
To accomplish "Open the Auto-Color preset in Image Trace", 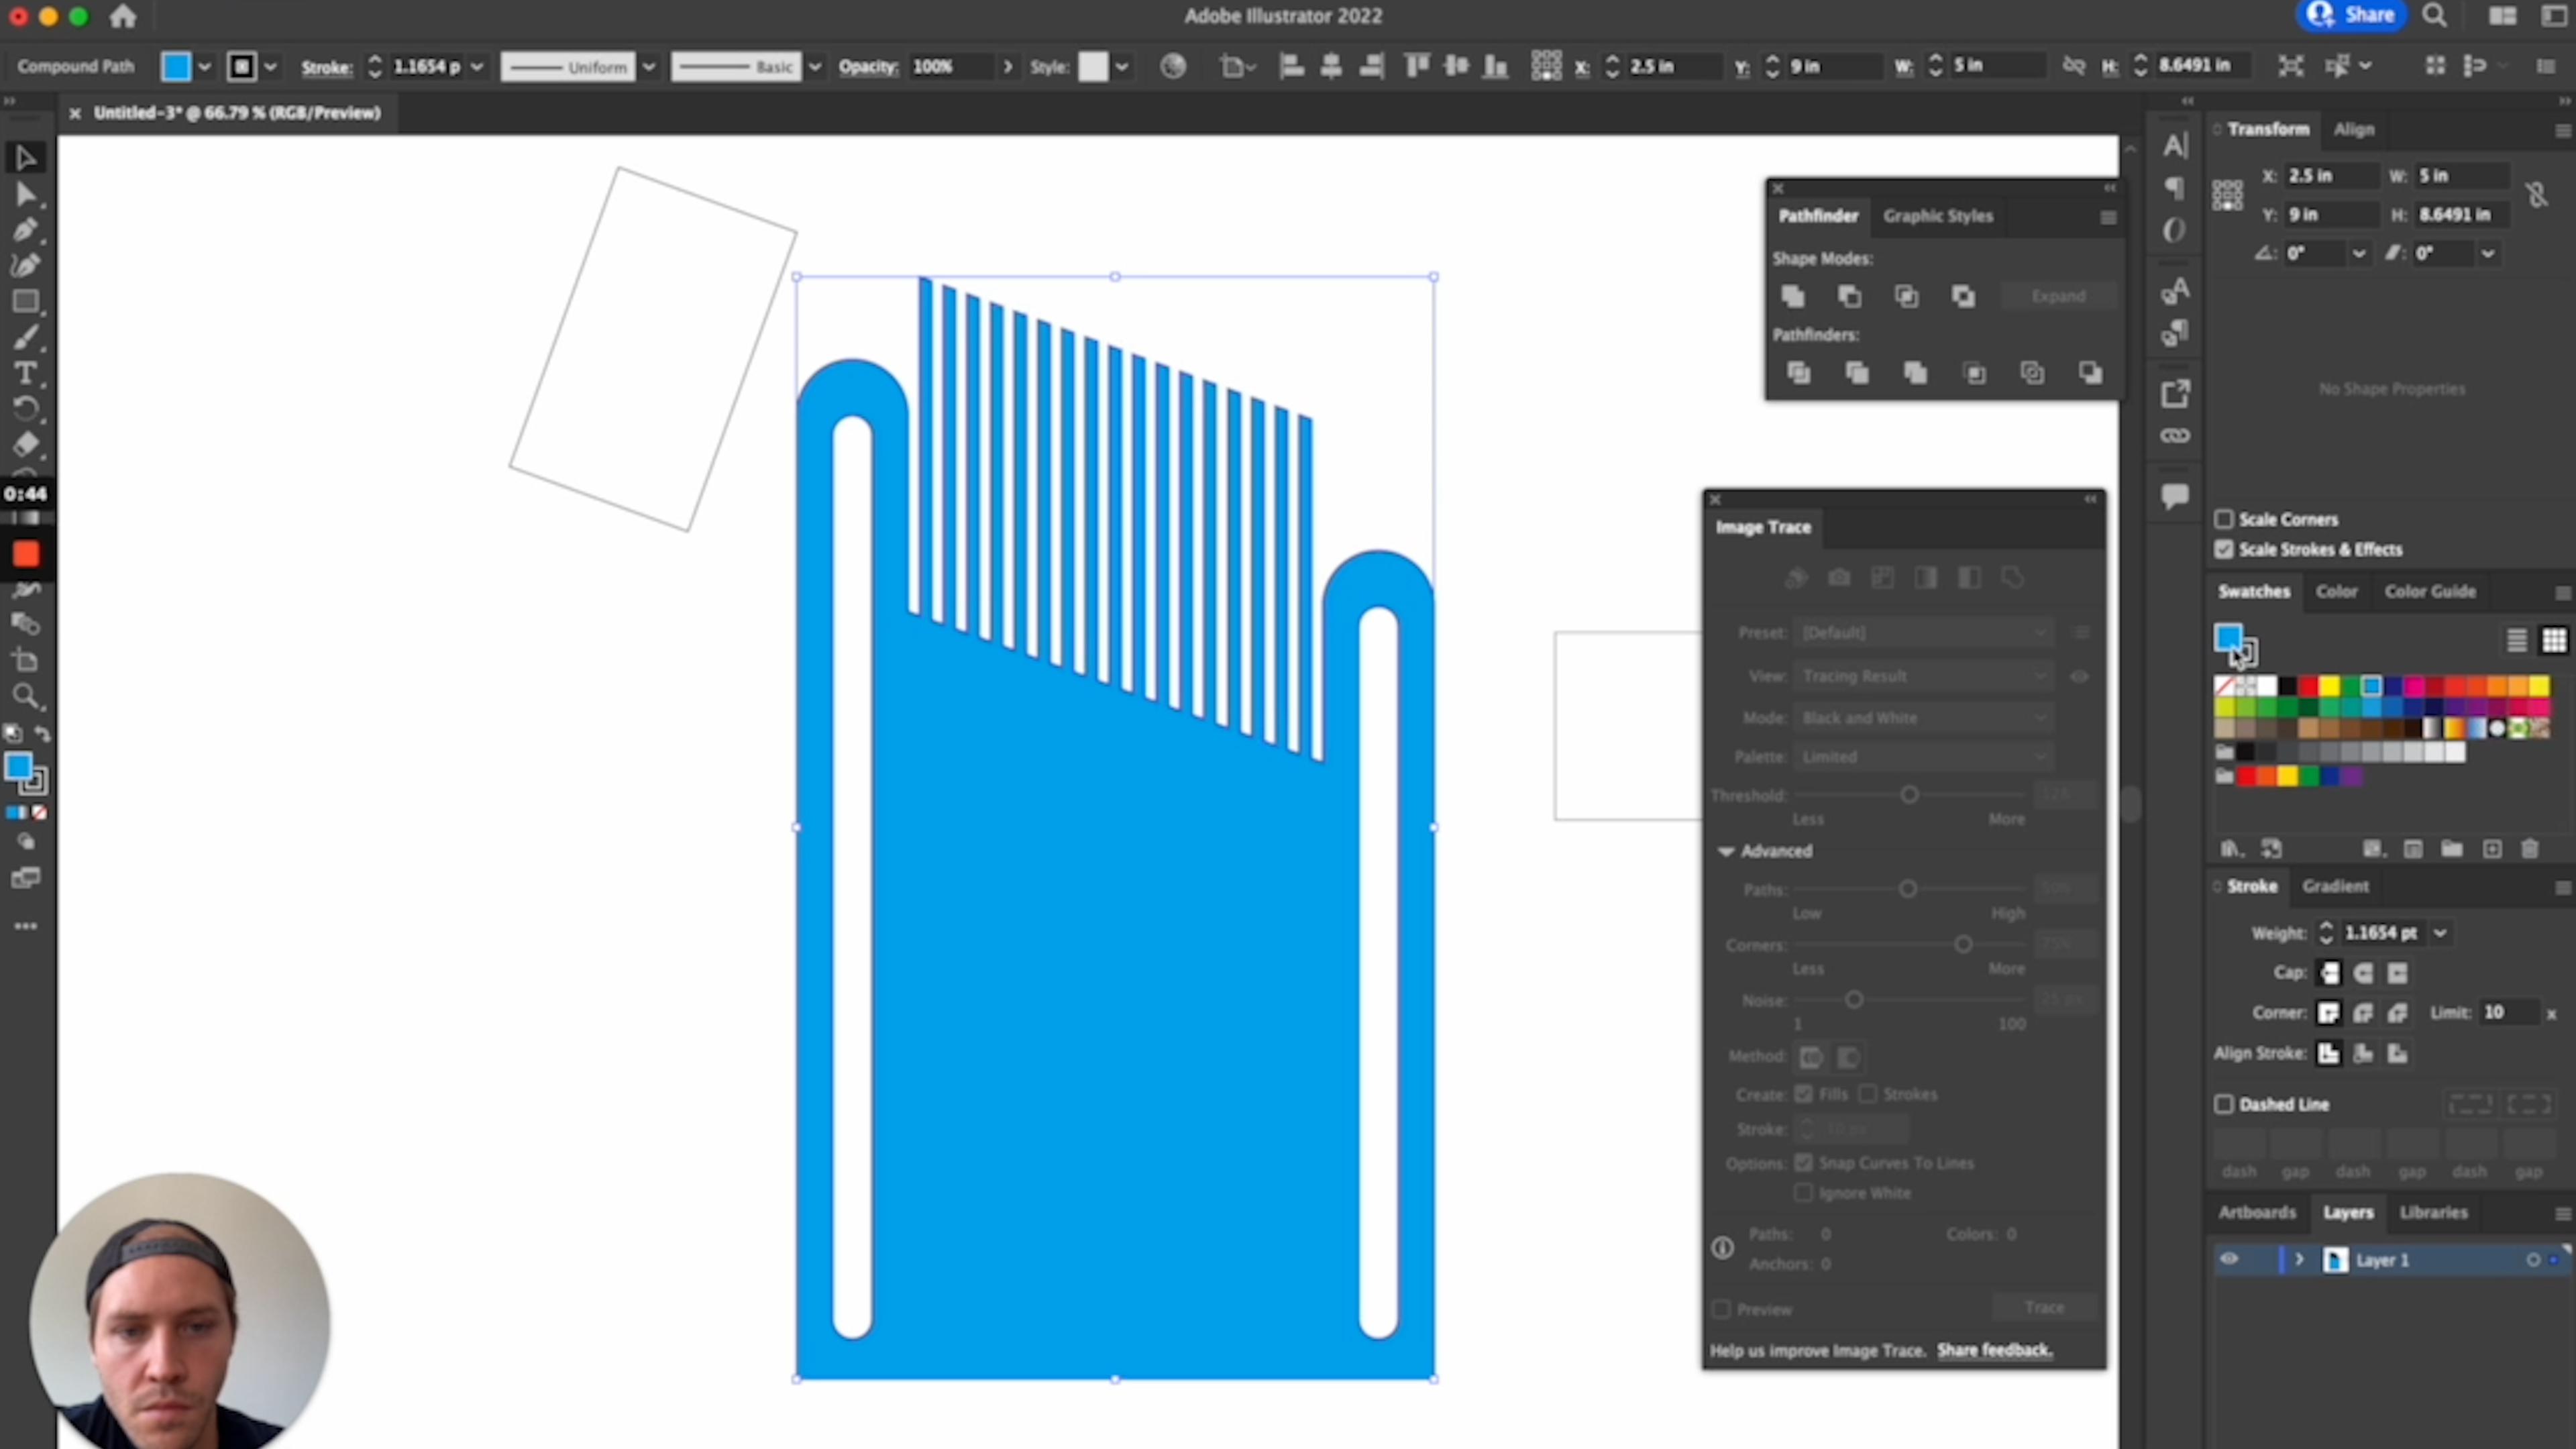I will point(1796,578).
